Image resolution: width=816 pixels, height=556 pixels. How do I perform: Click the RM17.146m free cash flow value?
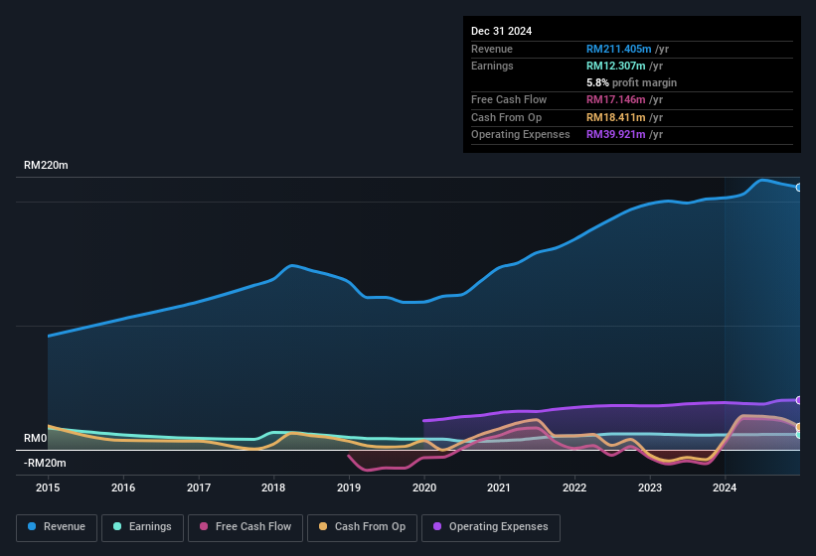point(615,99)
